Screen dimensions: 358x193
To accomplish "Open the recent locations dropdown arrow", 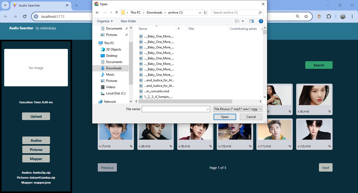I will 111,13.
